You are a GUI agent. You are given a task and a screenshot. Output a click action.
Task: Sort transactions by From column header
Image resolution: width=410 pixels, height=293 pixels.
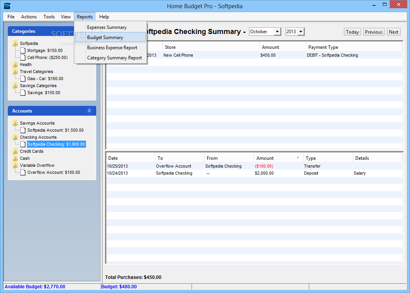click(229, 158)
